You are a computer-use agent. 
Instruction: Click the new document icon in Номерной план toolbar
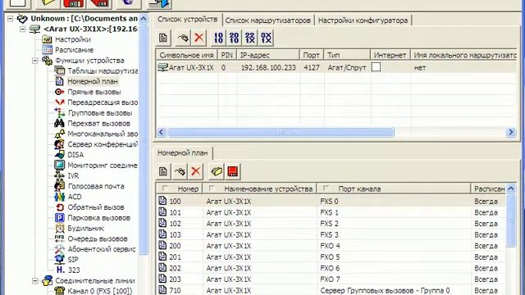pyautogui.click(x=163, y=171)
